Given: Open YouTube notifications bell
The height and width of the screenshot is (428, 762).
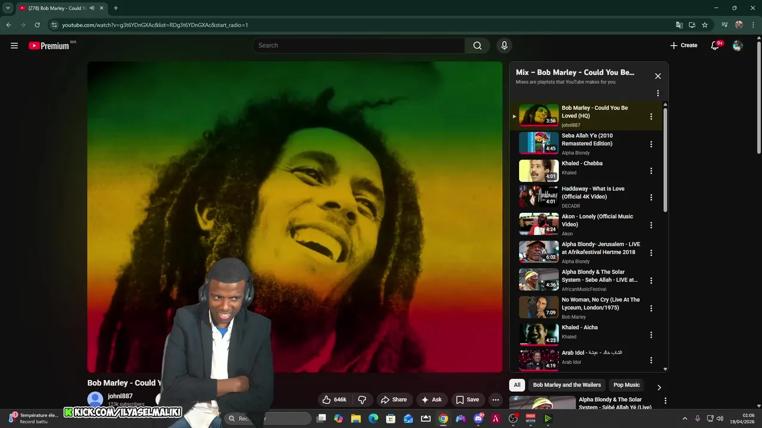Looking at the screenshot, I should coord(716,46).
